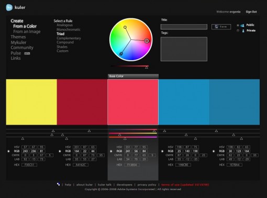Click the first blue color swatch

(x=184, y=102)
